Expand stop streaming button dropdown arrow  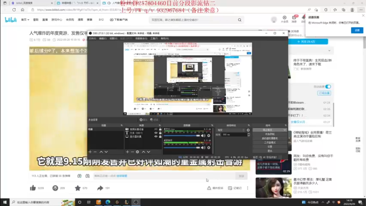pos(285,130)
